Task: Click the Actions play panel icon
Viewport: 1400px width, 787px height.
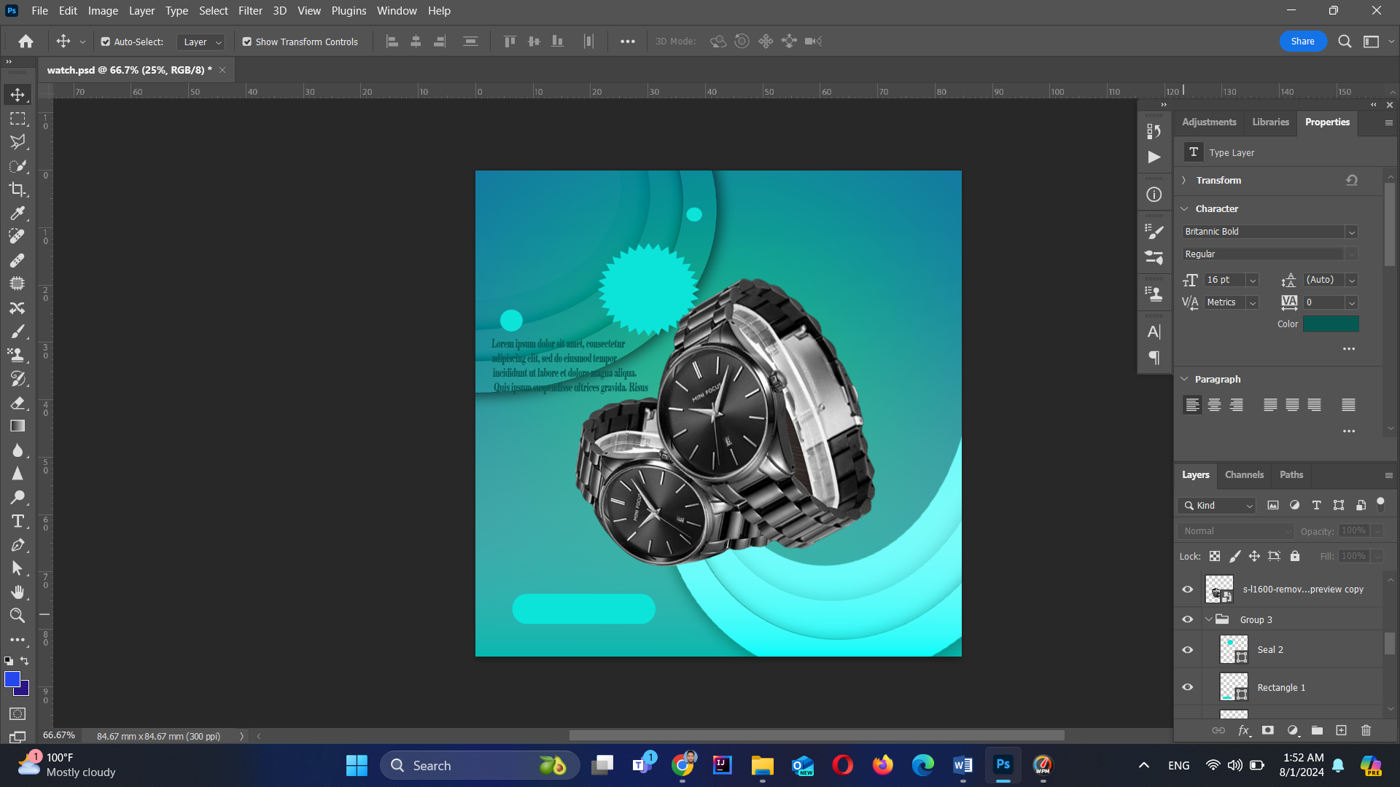Action: click(1154, 157)
